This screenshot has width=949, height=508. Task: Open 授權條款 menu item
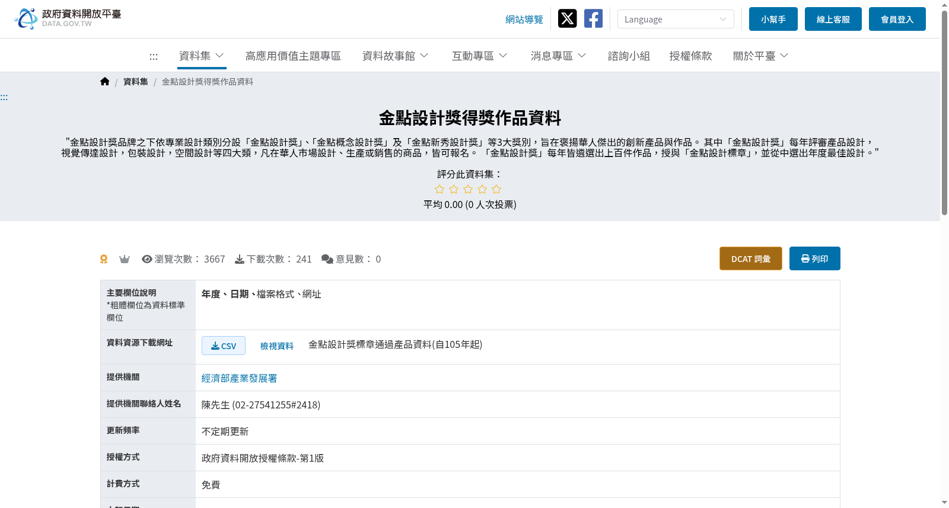[690, 56]
